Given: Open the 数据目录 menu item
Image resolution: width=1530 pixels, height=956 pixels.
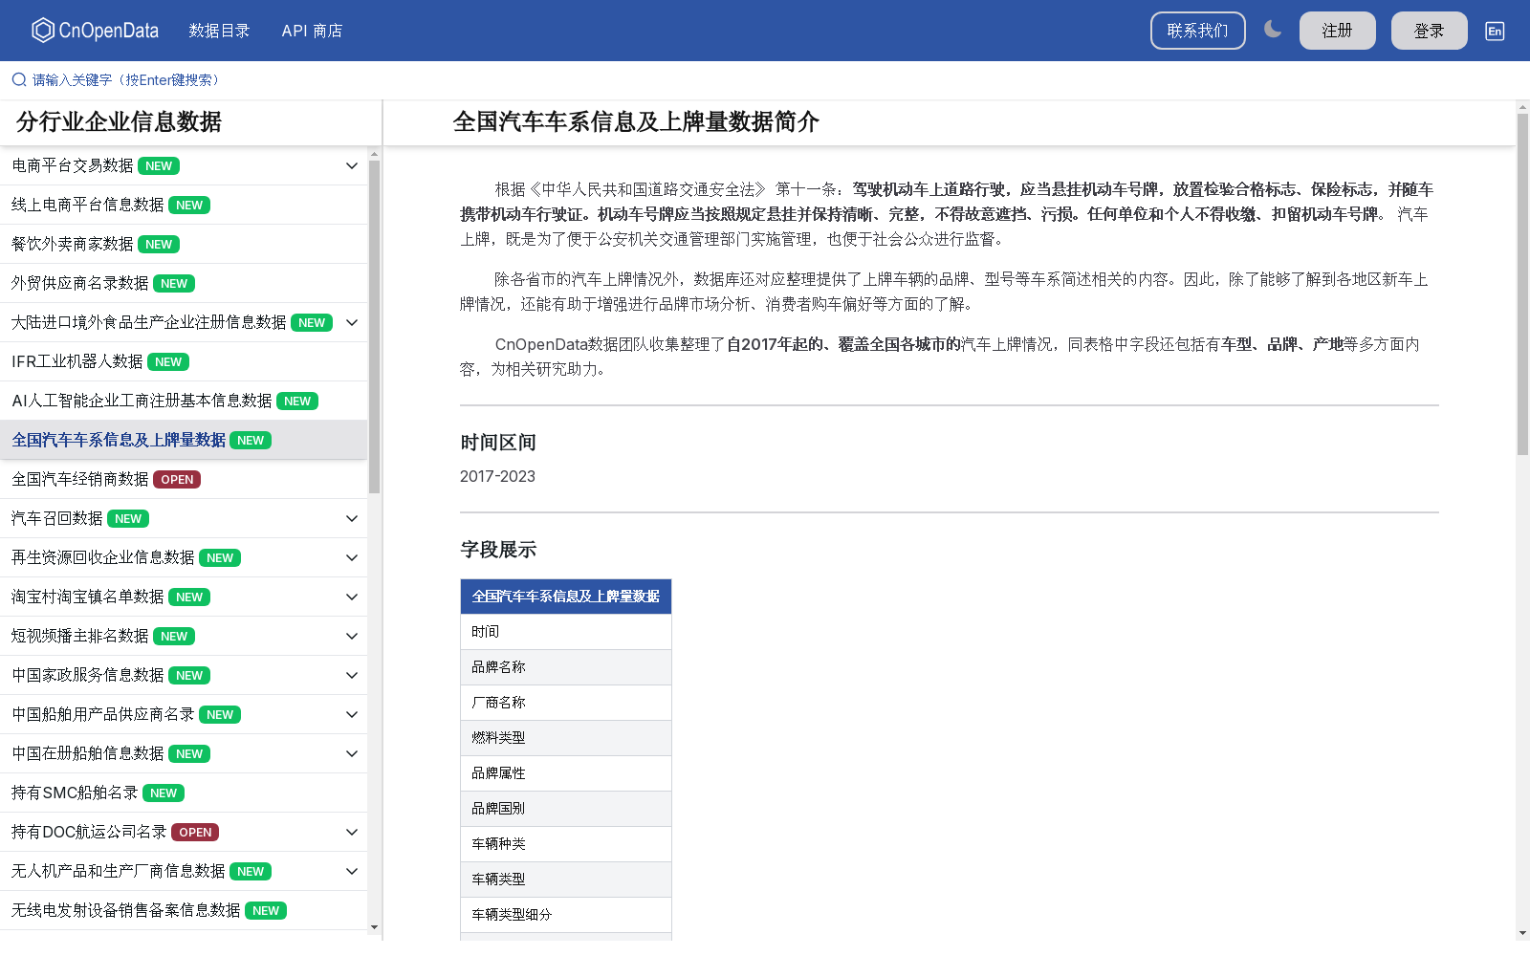Looking at the screenshot, I should click(219, 31).
